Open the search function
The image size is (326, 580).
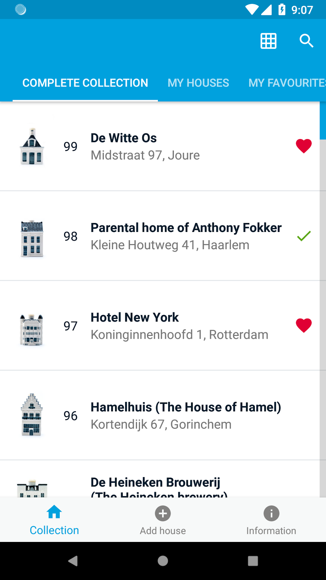(x=306, y=41)
